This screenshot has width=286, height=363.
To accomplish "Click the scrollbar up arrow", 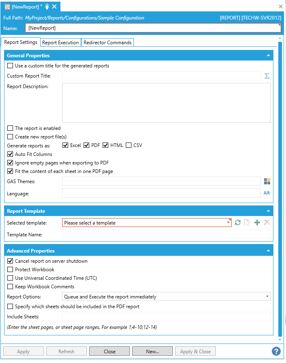I will tap(280, 38).
